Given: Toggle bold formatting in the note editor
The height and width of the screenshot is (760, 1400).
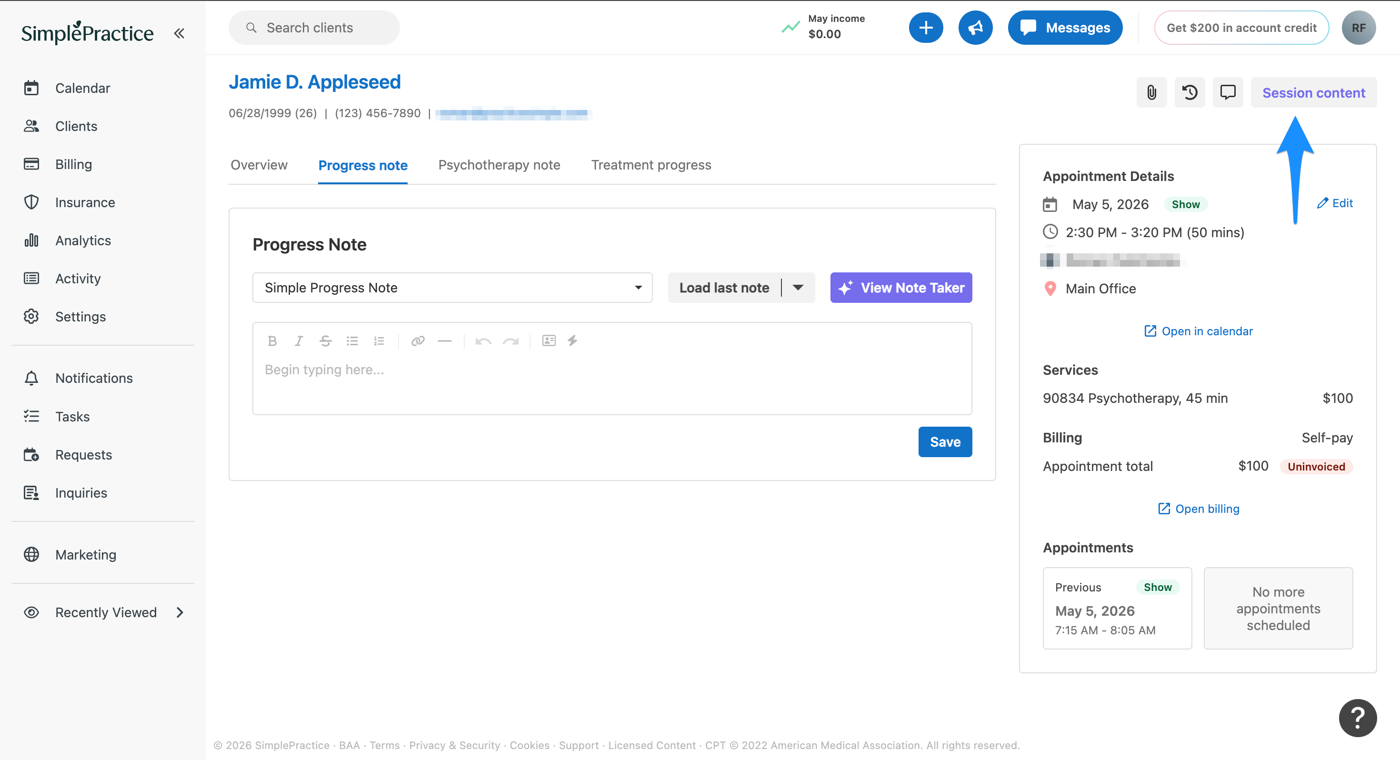Looking at the screenshot, I should click(272, 341).
